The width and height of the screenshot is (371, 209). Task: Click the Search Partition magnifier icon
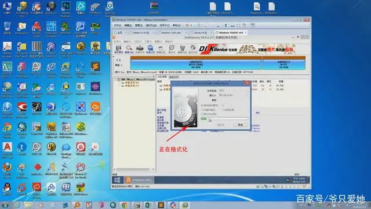pyautogui.click(x=129, y=49)
